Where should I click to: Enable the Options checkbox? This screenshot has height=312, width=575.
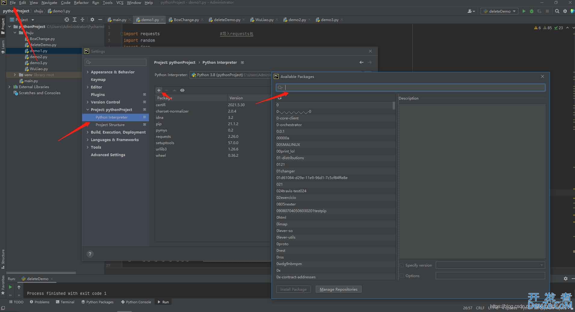click(x=402, y=276)
